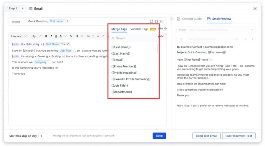This screenshot has width=265, height=147.
Task: Open the From email account dropdown
Action: point(221,30)
